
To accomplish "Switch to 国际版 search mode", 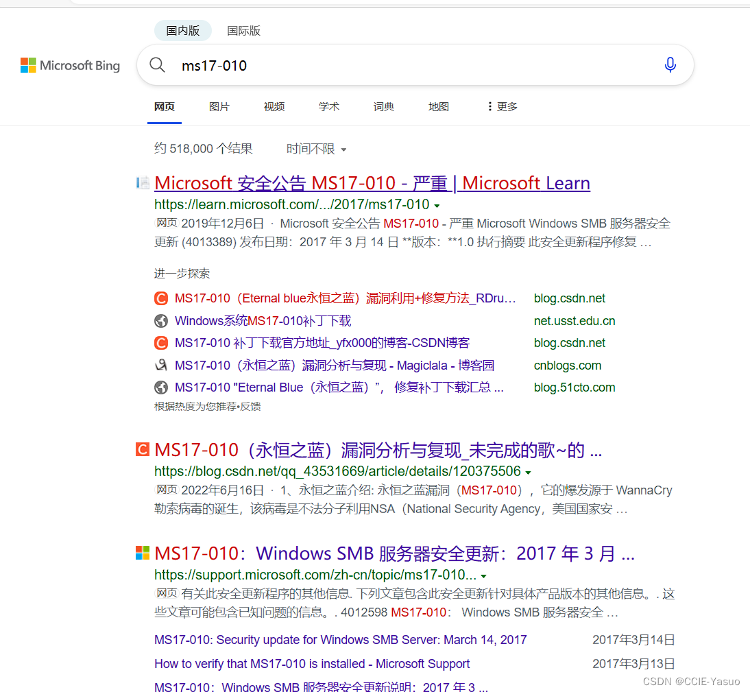I will 243,31.
